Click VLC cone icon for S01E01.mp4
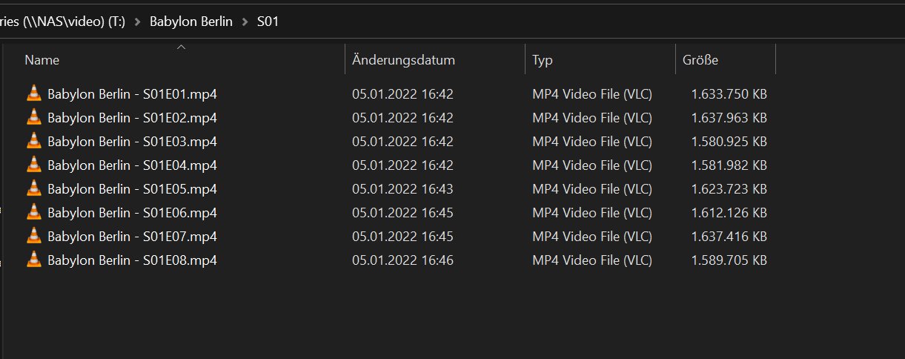Image resolution: width=905 pixels, height=359 pixels. tap(34, 93)
